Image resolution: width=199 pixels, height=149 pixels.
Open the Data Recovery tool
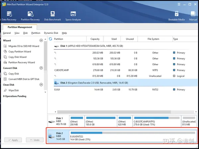click(9, 16)
